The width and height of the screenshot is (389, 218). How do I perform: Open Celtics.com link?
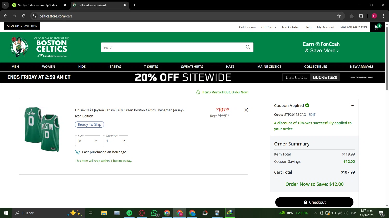pos(247,27)
